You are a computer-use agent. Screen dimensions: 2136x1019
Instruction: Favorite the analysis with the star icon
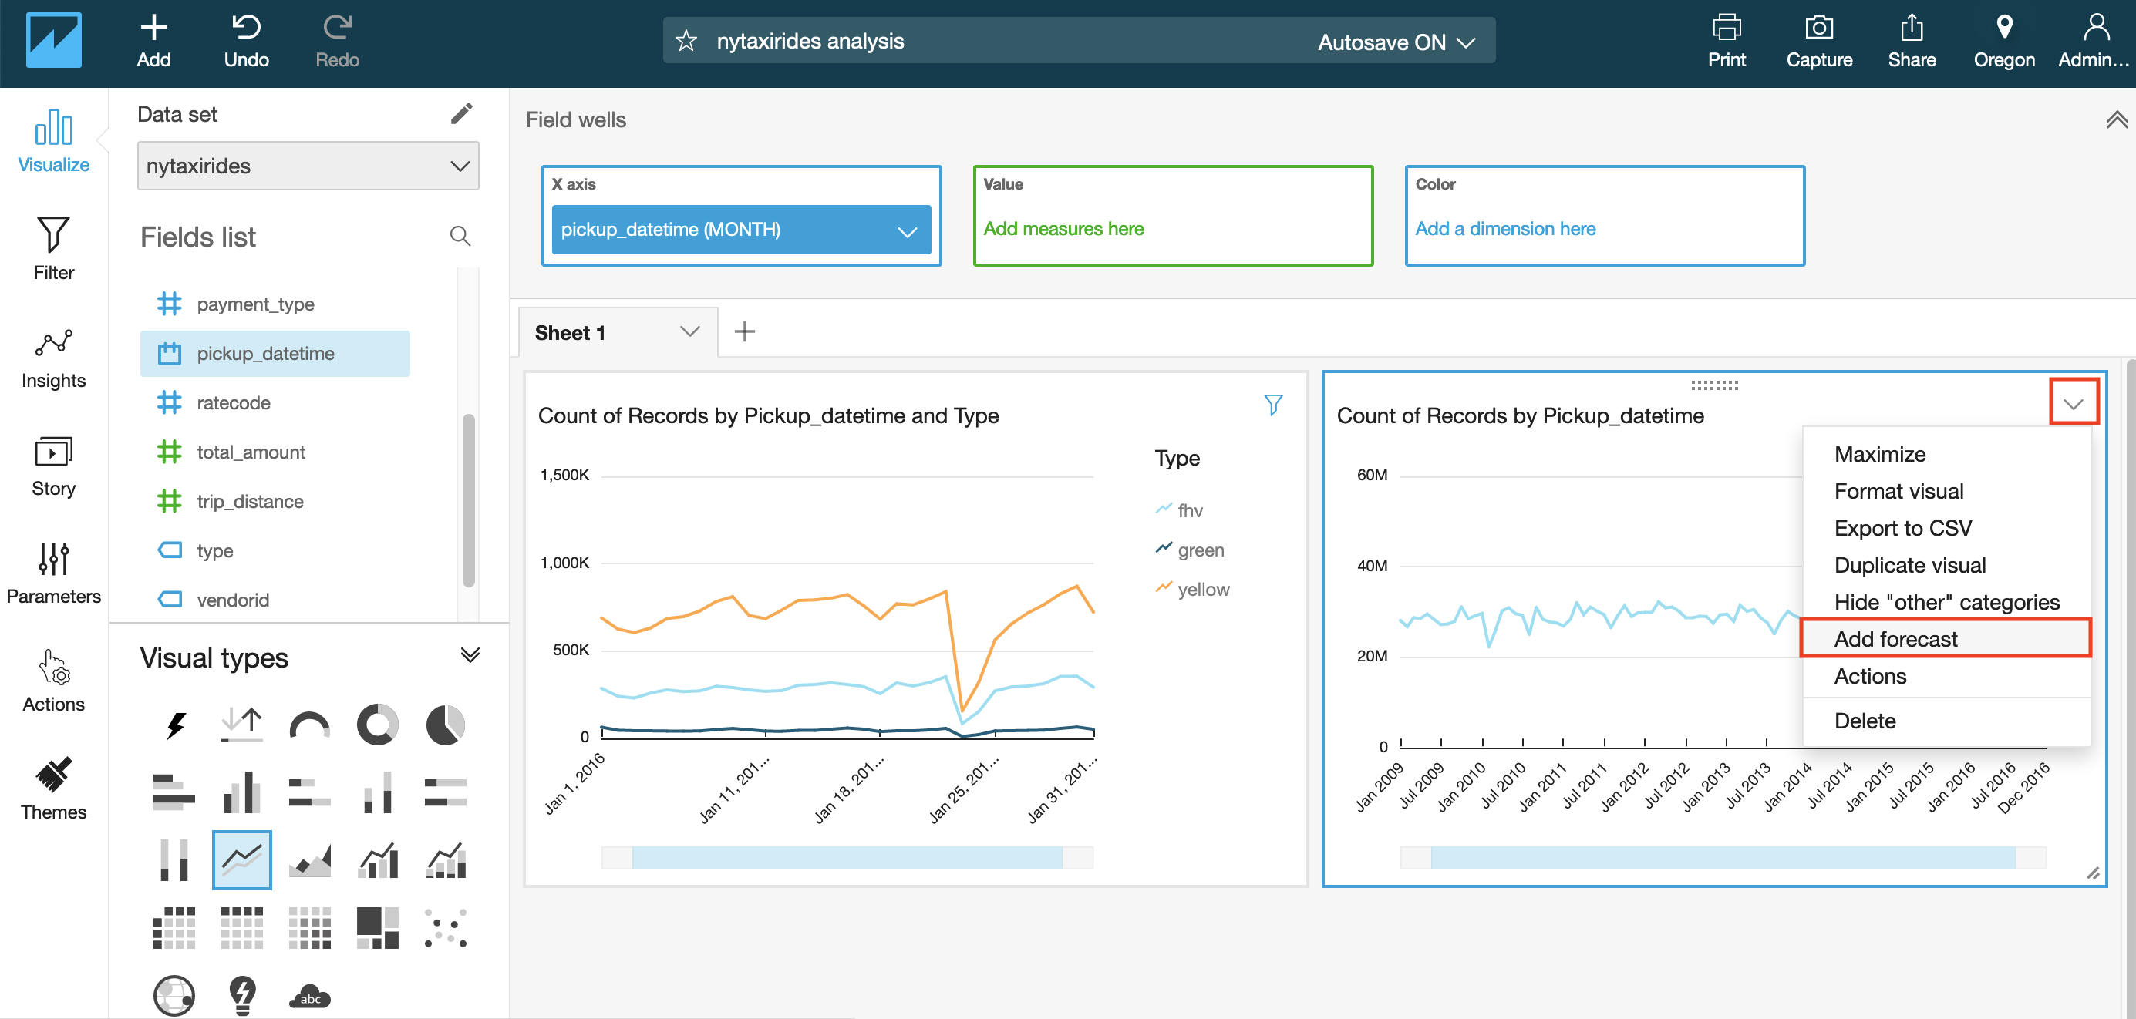[686, 41]
